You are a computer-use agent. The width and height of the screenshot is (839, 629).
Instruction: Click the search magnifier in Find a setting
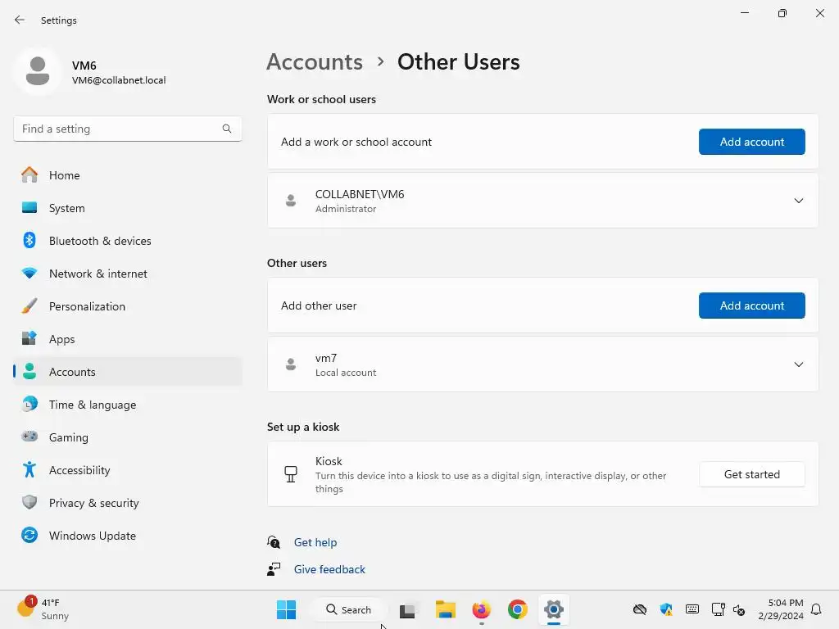click(x=227, y=129)
